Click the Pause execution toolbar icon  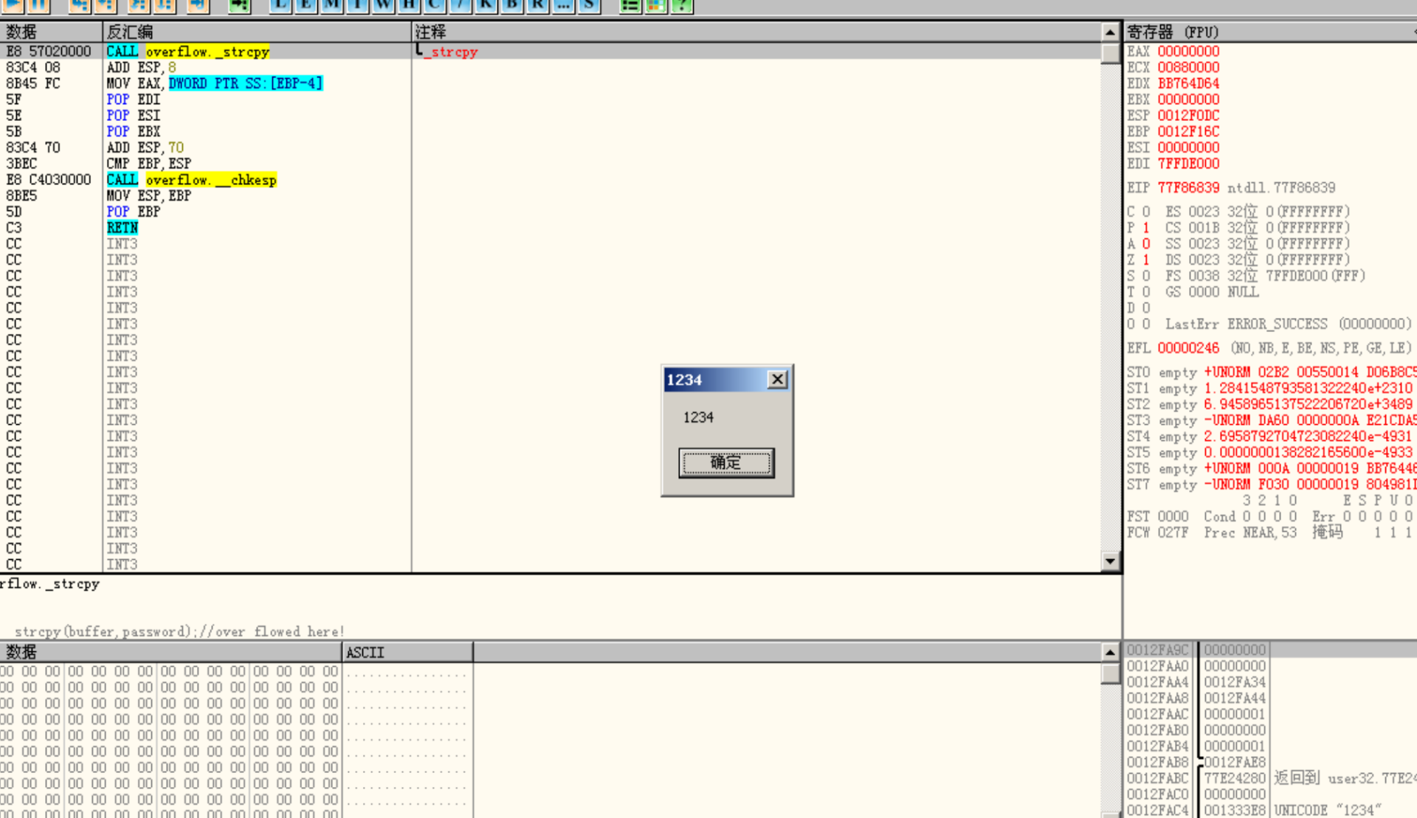pyautogui.click(x=38, y=4)
